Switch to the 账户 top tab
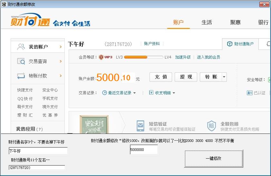The image size is (271, 176). (x=179, y=22)
